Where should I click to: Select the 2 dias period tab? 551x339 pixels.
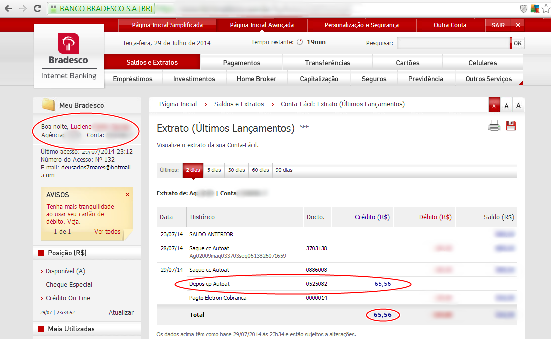click(193, 170)
